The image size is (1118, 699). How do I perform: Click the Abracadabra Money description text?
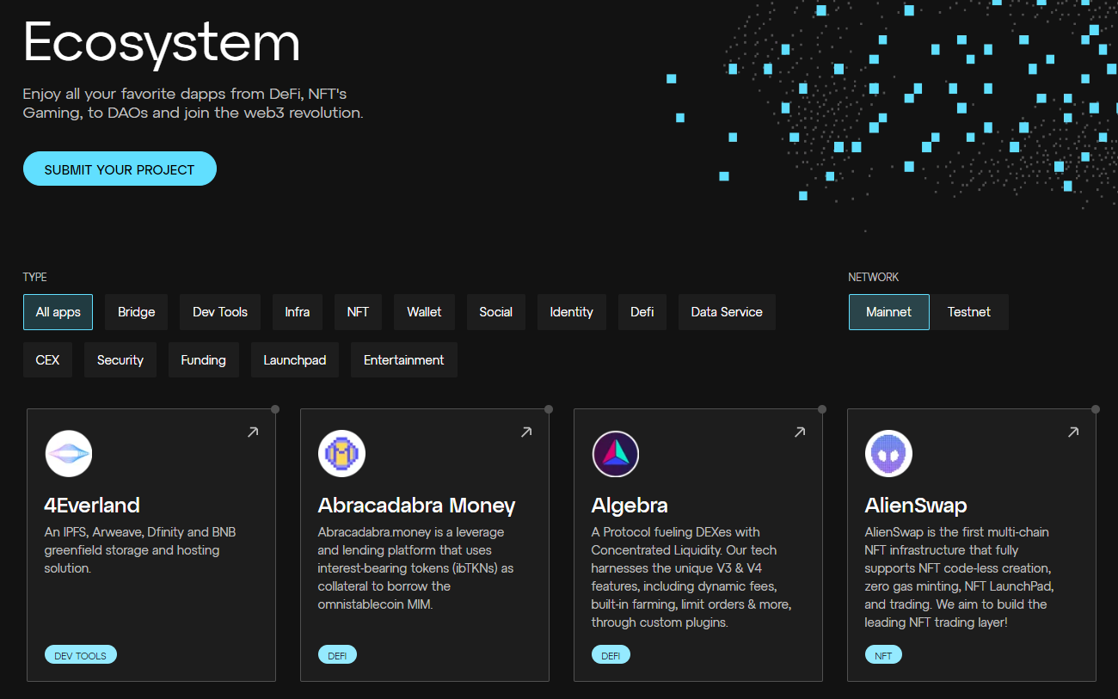click(416, 568)
